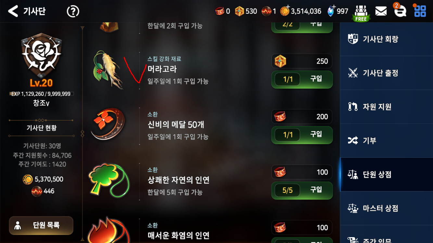Go back with the 기사단 arrow
Image resolution: width=433 pixels, height=243 pixels.
(x=13, y=11)
